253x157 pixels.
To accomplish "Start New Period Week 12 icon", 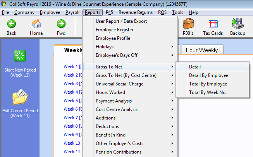I will [x=20, y=56].
